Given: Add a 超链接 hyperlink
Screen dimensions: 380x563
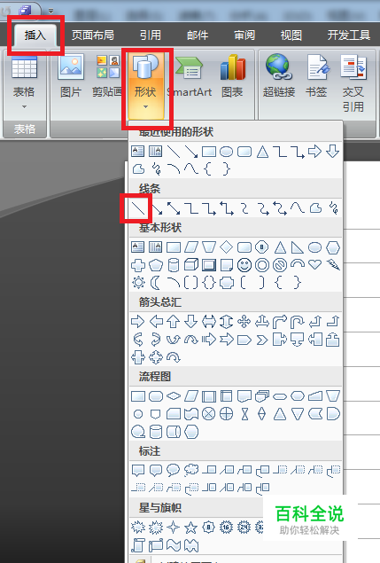Looking at the screenshot, I should [x=279, y=76].
